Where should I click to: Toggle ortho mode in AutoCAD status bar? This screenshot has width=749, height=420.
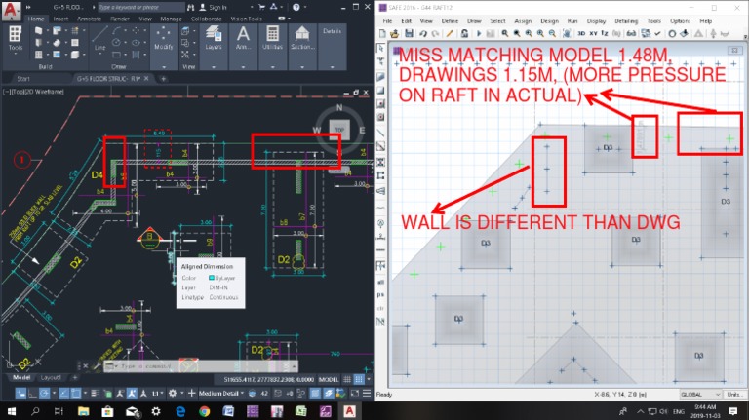[32, 394]
